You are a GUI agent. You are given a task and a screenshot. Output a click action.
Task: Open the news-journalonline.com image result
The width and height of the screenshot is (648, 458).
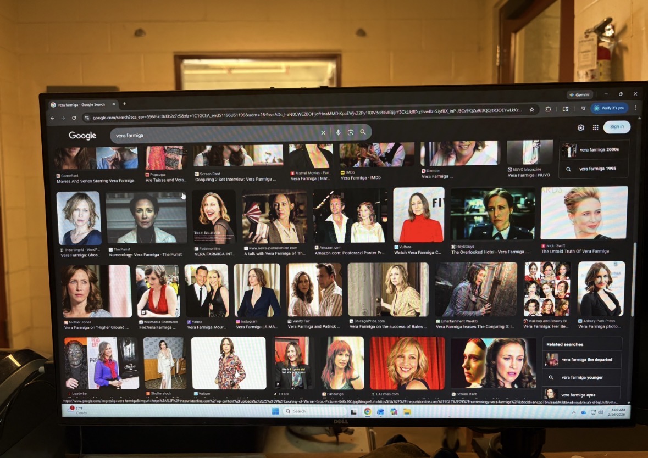click(274, 217)
